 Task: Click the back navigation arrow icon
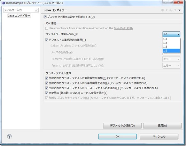click(x=162, y=10)
